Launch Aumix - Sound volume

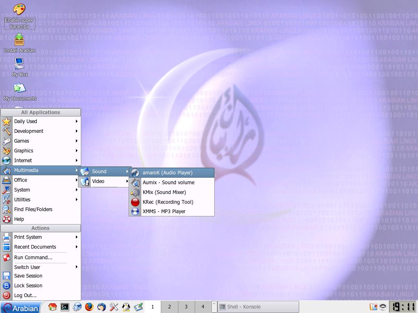point(172,183)
